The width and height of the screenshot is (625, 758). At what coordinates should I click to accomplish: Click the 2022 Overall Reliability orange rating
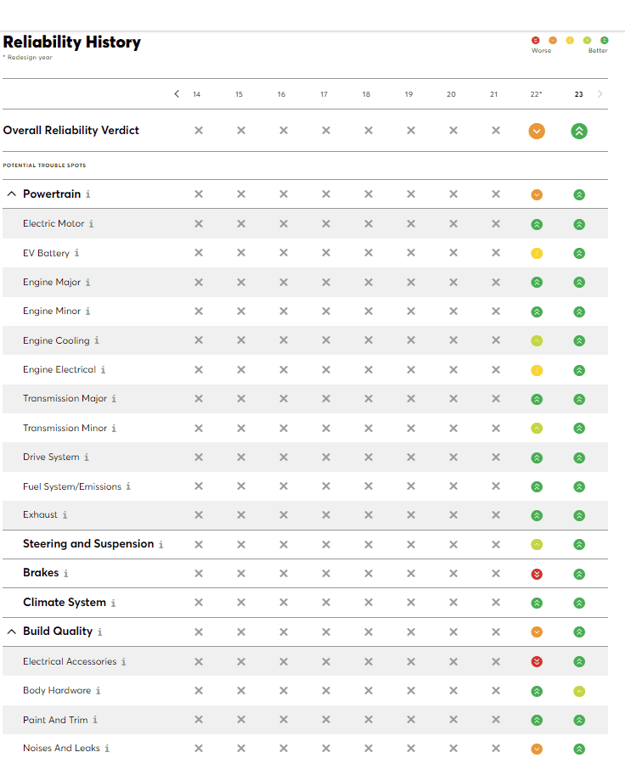pos(537,131)
